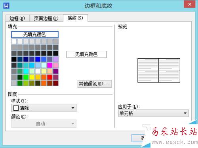Viewport: 198px width, 148px height.
Task: Click the table preview thumbnail under 预览
Action: [159, 70]
